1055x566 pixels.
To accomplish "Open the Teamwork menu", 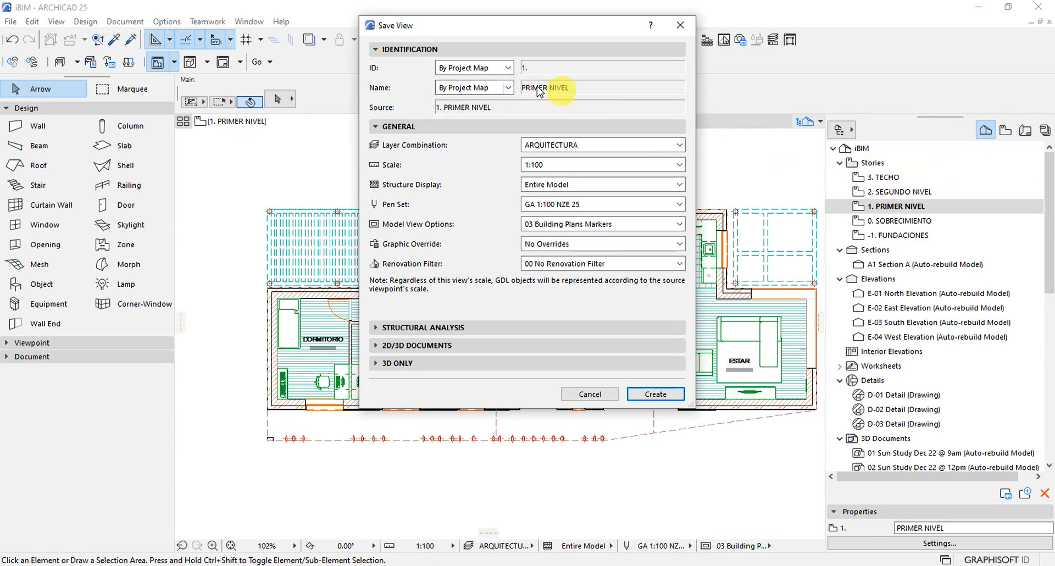I will (x=207, y=21).
